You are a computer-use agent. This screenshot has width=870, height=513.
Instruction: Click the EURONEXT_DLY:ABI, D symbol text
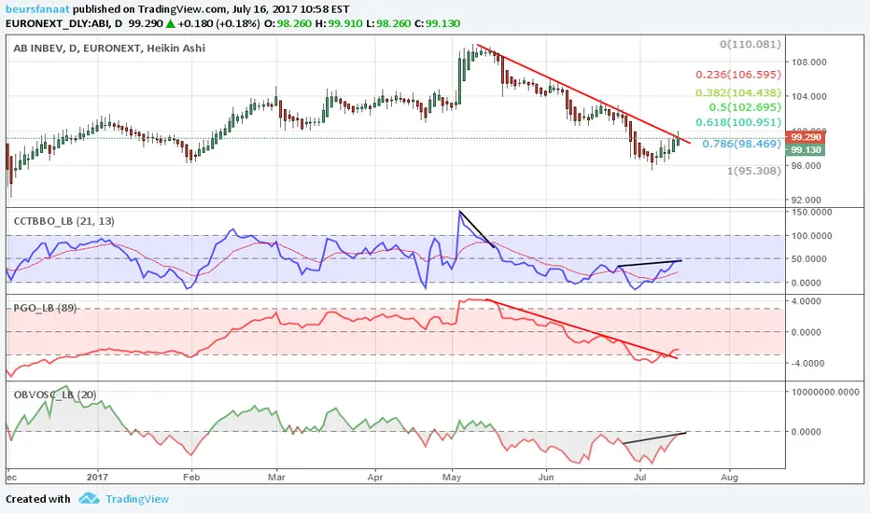pos(63,23)
